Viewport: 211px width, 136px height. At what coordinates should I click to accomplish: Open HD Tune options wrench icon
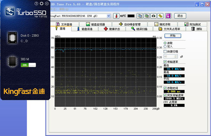[160, 16]
